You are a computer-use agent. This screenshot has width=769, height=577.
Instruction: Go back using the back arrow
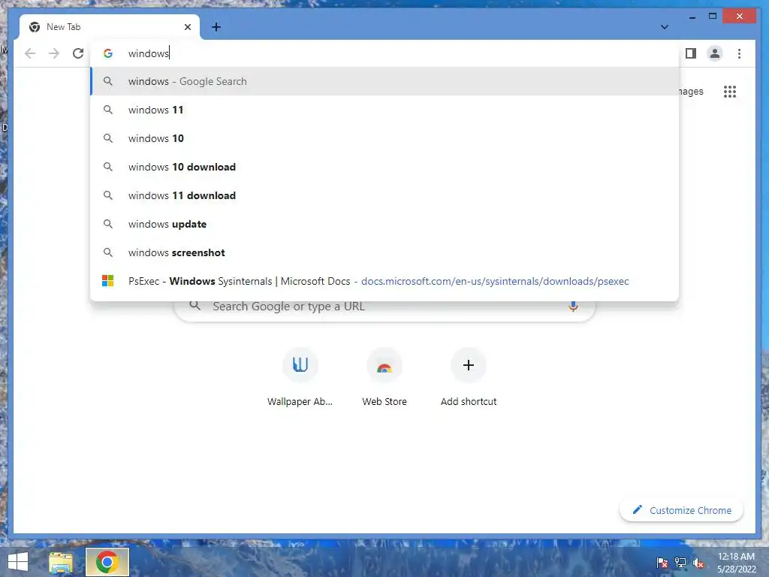[x=30, y=53]
